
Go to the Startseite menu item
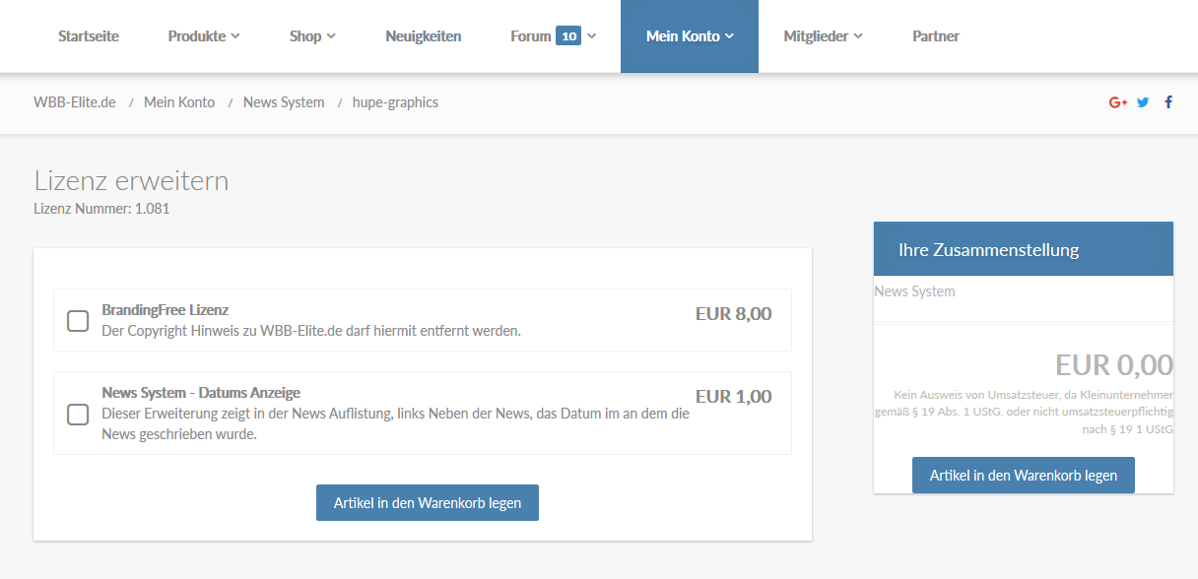tap(89, 36)
